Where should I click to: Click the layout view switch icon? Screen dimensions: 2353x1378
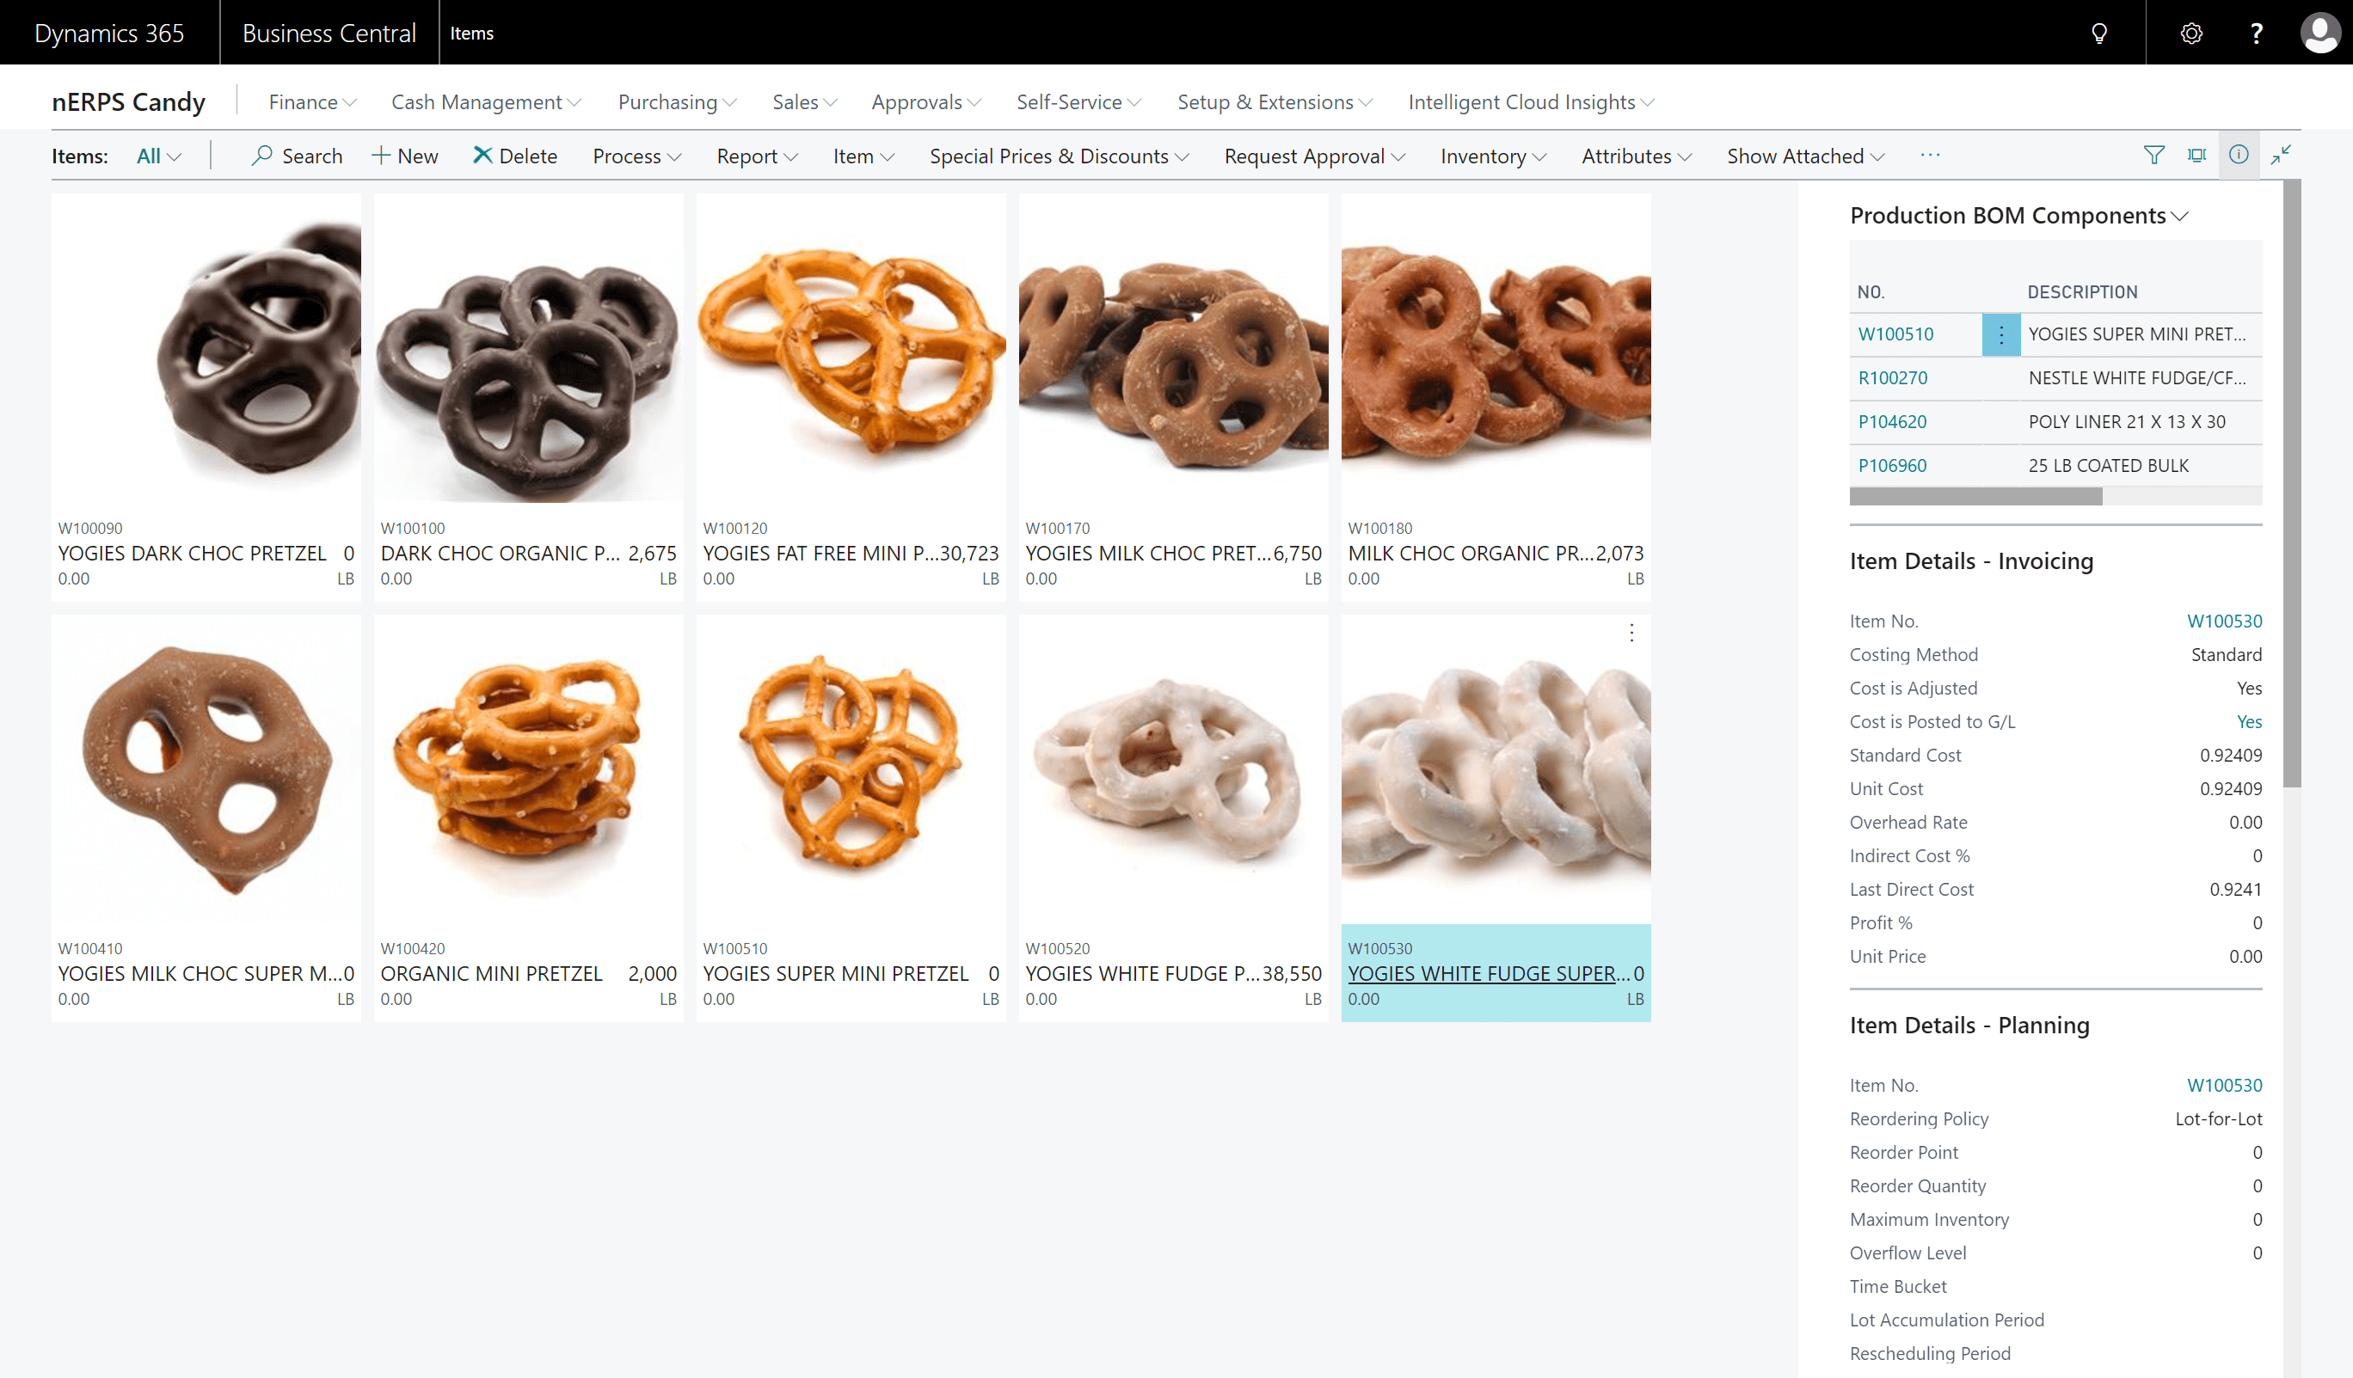coord(2196,155)
